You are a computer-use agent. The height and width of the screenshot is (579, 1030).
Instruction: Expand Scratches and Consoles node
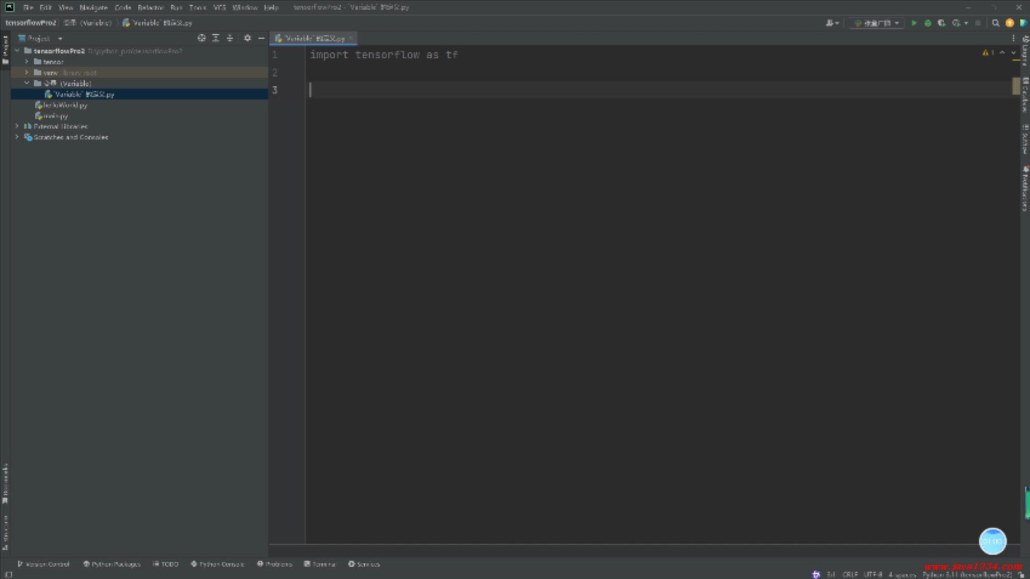pyautogui.click(x=17, y=137)
